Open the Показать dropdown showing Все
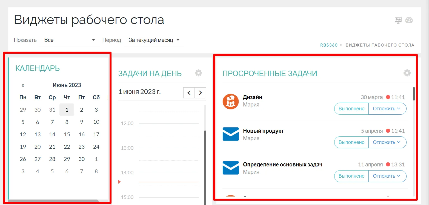This screenshot has height=205, width=429. pos(69,40)
